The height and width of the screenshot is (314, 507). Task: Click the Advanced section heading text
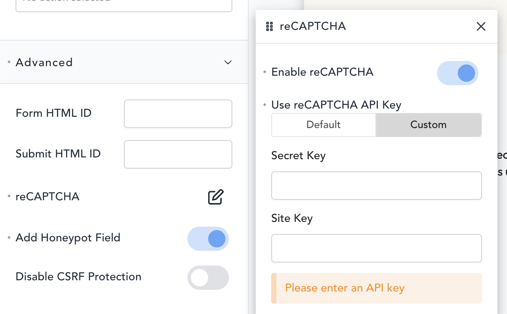(x=44, y=62)
